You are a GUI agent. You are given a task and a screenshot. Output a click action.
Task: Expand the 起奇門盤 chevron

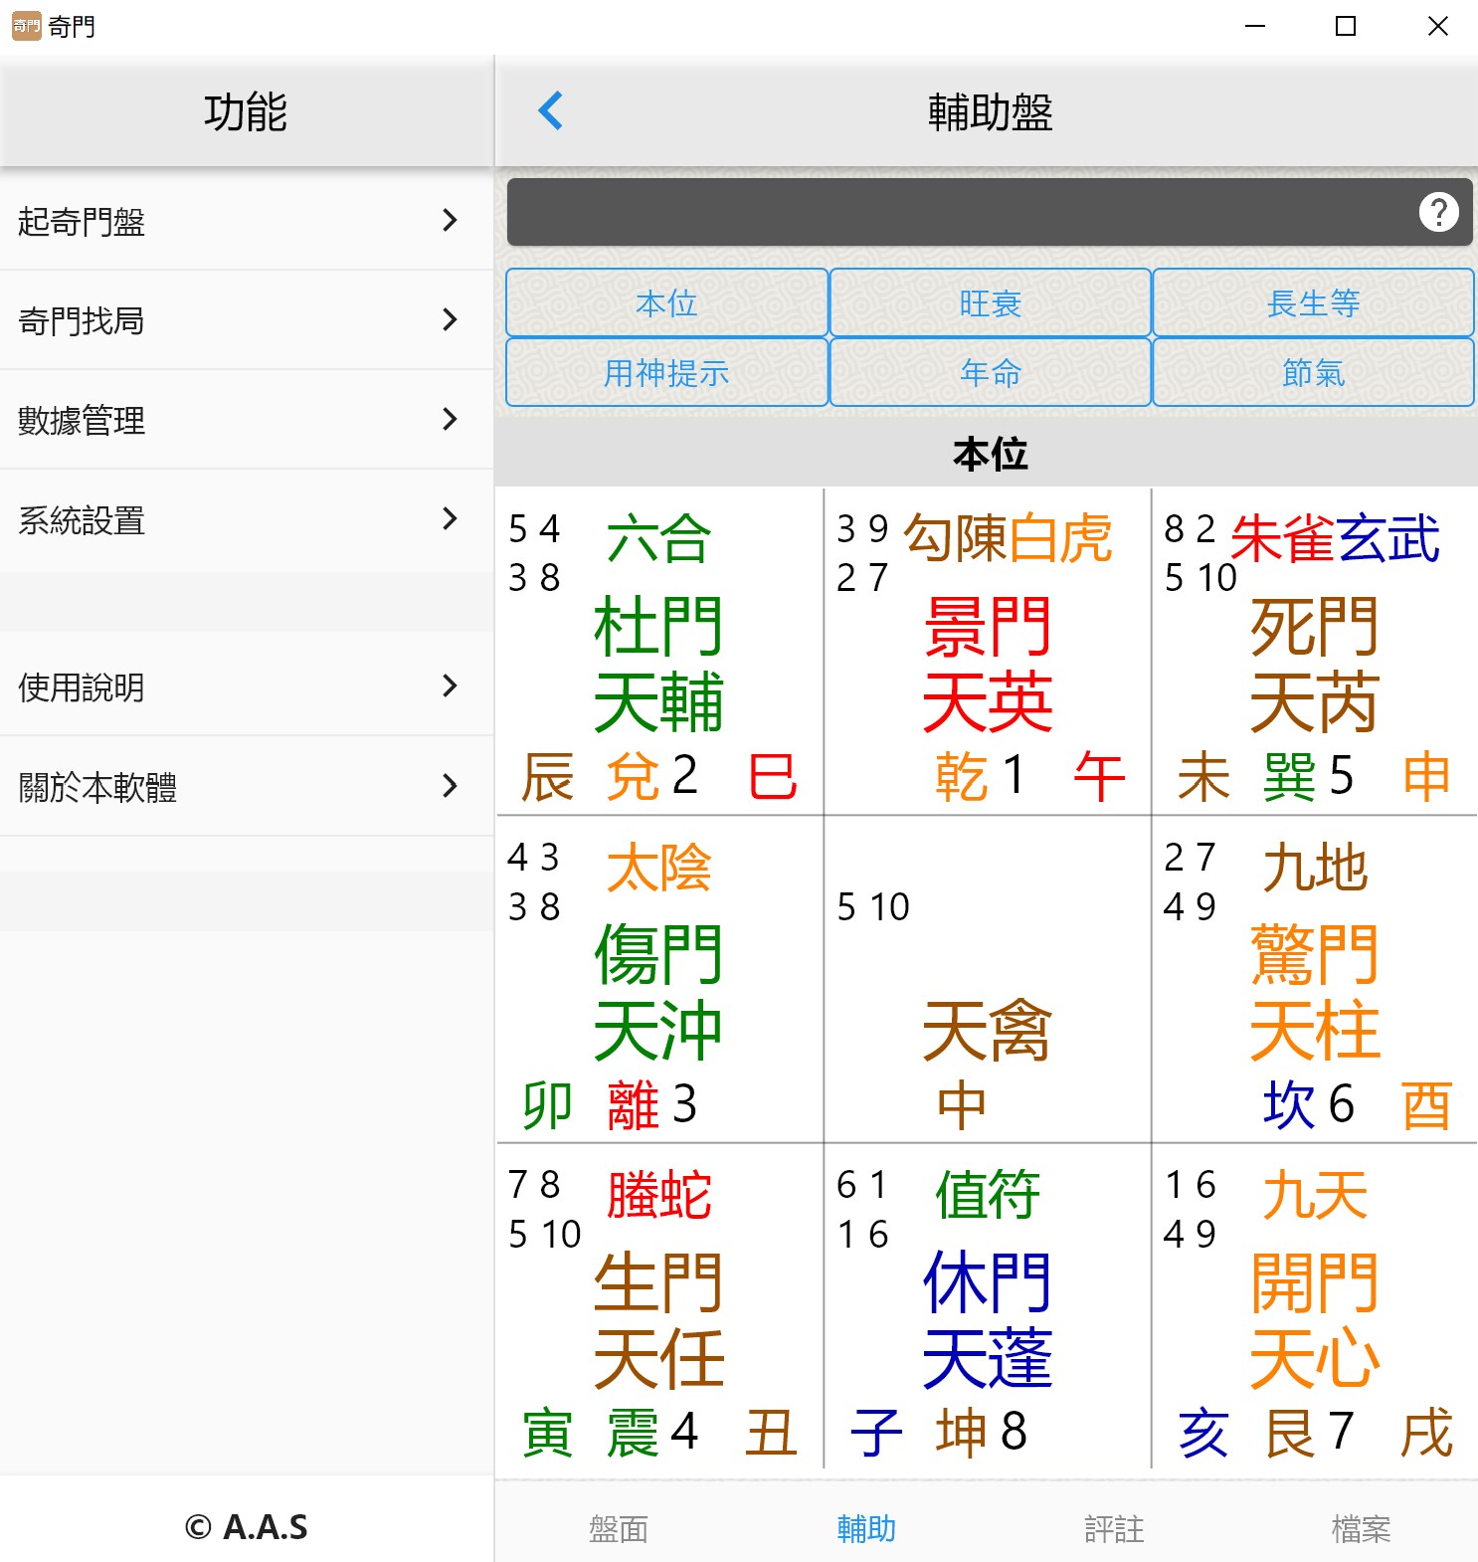click(450, 220)
